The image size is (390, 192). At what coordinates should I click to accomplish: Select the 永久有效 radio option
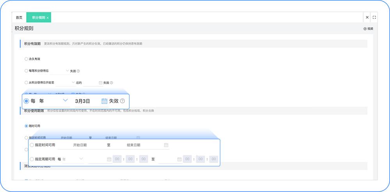click(x=26, y=59)
